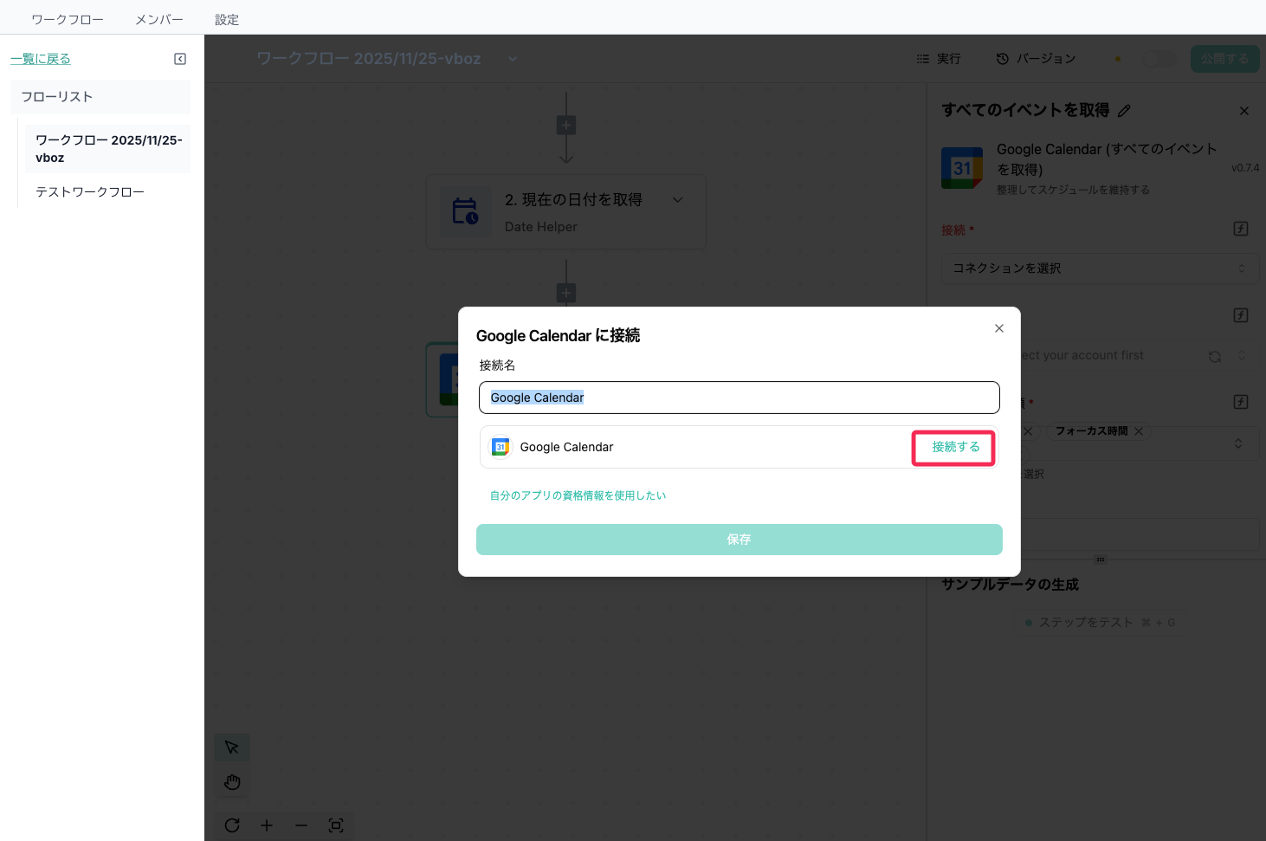Open the ワークフロー top menu
This screenshot has height=841, width=1266.
pyautogui.click(x=68, y=19)
